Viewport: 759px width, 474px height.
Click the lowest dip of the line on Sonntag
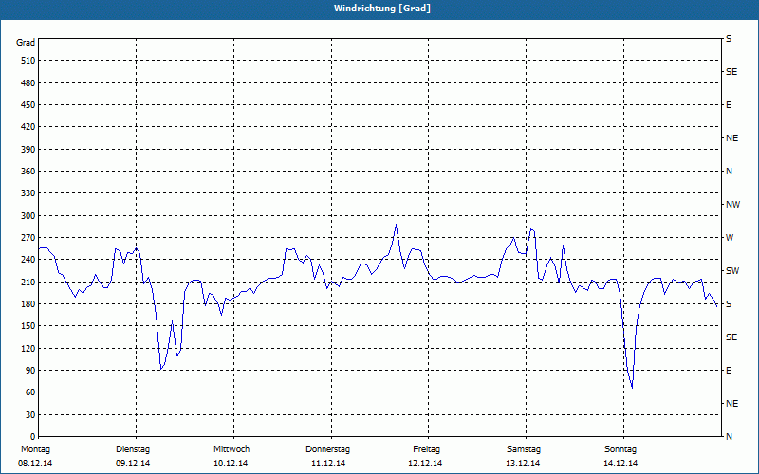pos(632,388)
